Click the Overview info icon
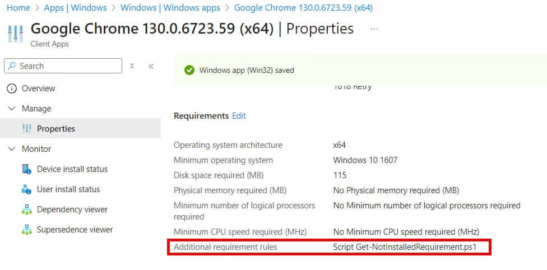The width and height of the screenshot is (547, 270). point(12,89)
